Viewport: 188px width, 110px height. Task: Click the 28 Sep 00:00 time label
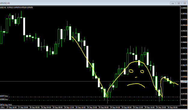35,107
